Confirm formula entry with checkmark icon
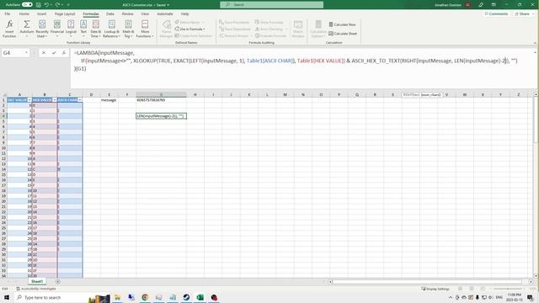539x303 pixels. coord(54,52)
